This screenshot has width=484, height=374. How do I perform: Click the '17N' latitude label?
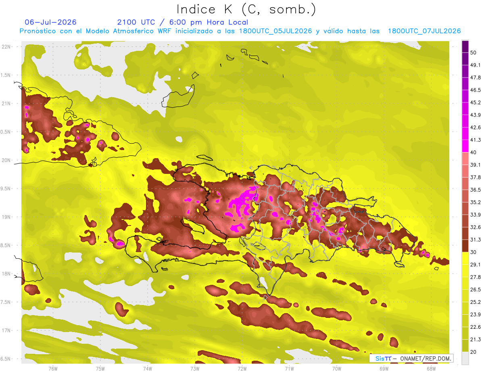tap(7, 330)
